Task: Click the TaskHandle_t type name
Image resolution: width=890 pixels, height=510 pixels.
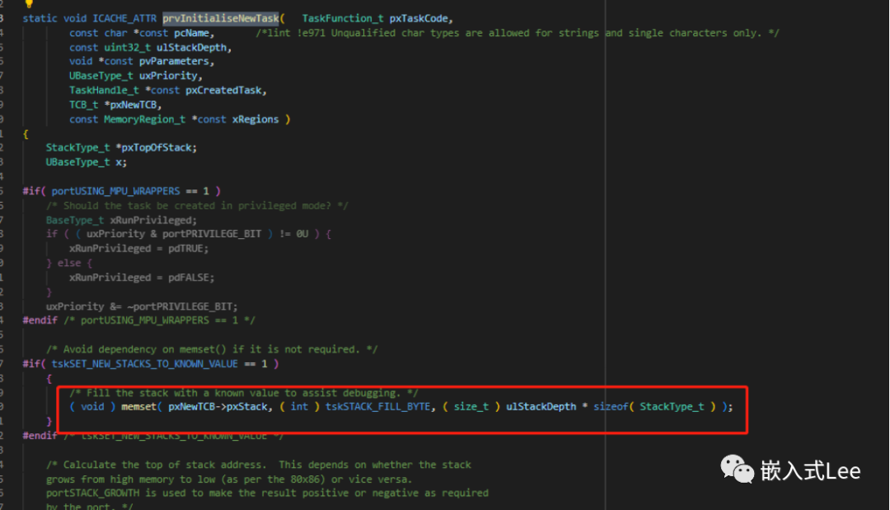Action: [104, 90]
